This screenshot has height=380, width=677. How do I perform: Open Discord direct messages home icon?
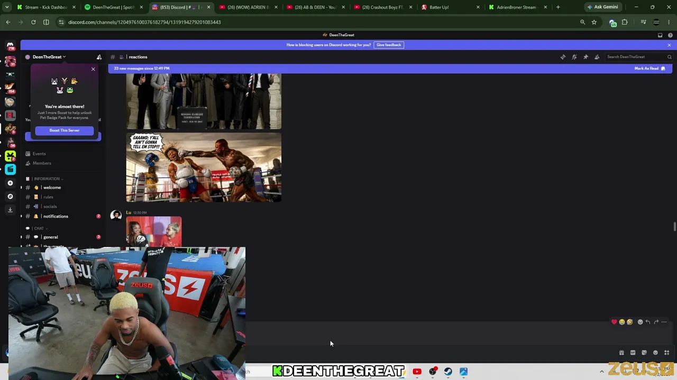pos(10,46)
